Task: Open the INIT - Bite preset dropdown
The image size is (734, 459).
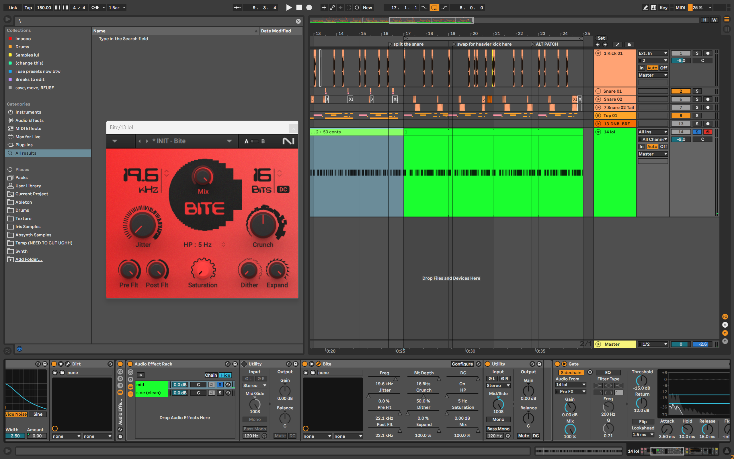Action: pyautogui.click(x=229, y=141)
